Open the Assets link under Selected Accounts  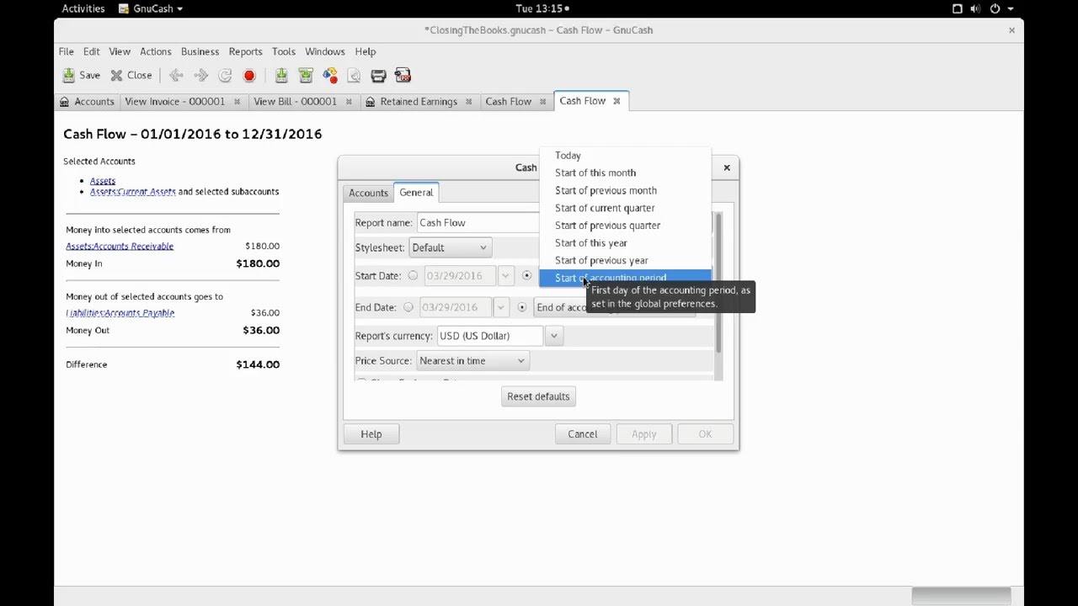[x=103, y=181]
